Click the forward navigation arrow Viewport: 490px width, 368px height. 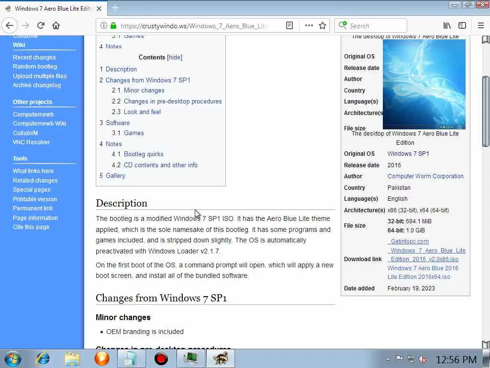point(26,26)
